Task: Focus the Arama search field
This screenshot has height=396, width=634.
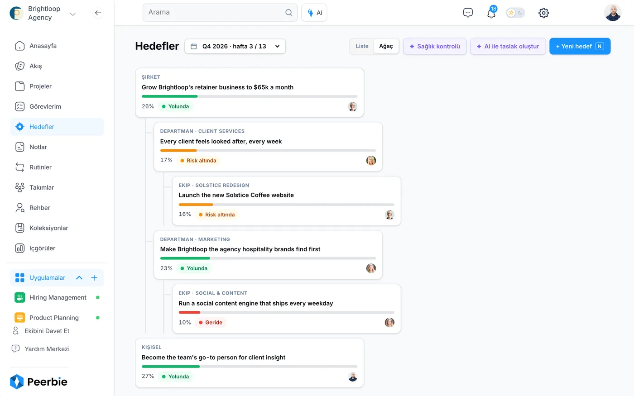Action: point(220,13)
